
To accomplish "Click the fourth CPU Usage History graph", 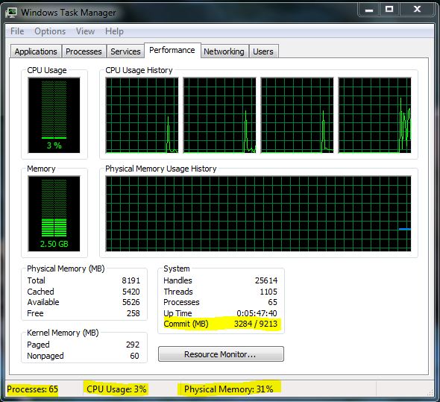I will [374, 116].
